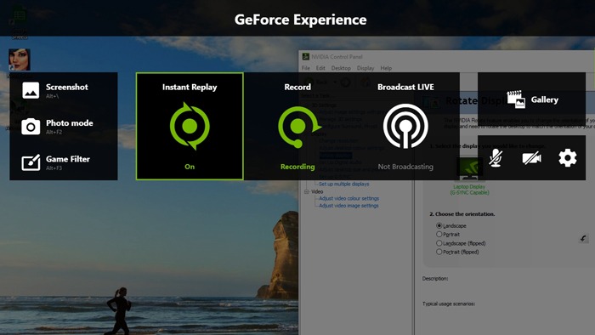This screenshot has height=335, width=595.
Task: Select Laptop Display monitor in Control Panel
Action: 469,169
